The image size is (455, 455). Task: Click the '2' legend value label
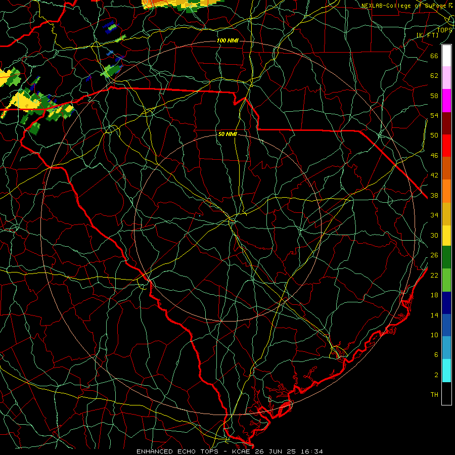[x=436, y=375]
